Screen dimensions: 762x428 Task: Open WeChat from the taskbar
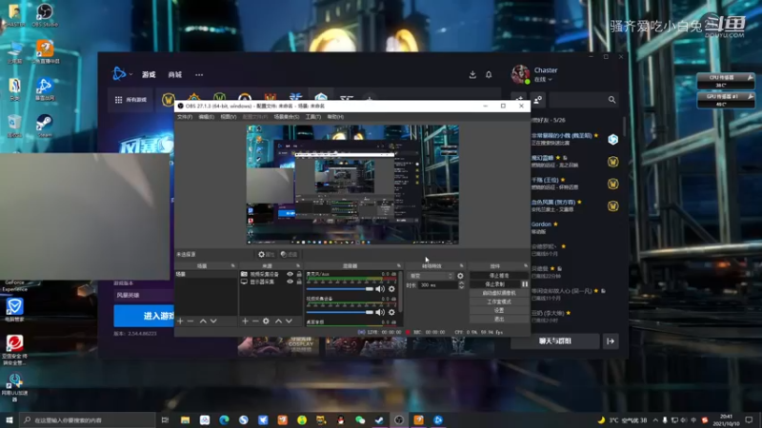360,419
